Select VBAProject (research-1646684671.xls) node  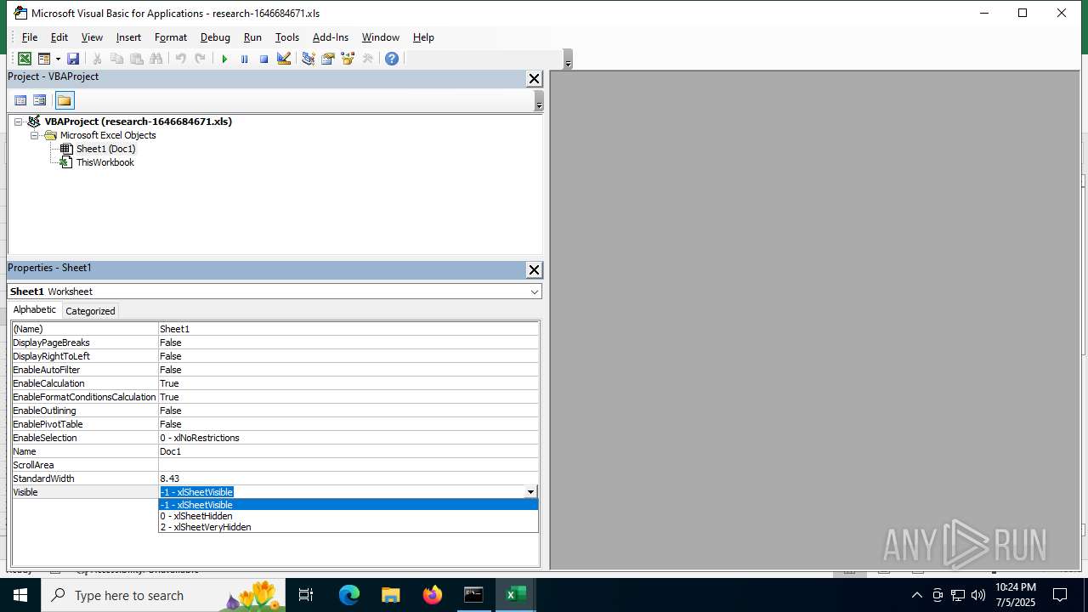pyautogui.click(x=139, y=122)
